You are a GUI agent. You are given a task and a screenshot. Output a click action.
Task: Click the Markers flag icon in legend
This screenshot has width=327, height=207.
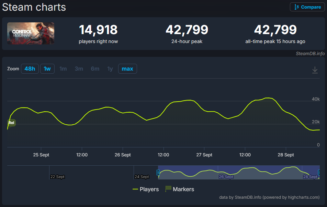[x=168, y=189]
